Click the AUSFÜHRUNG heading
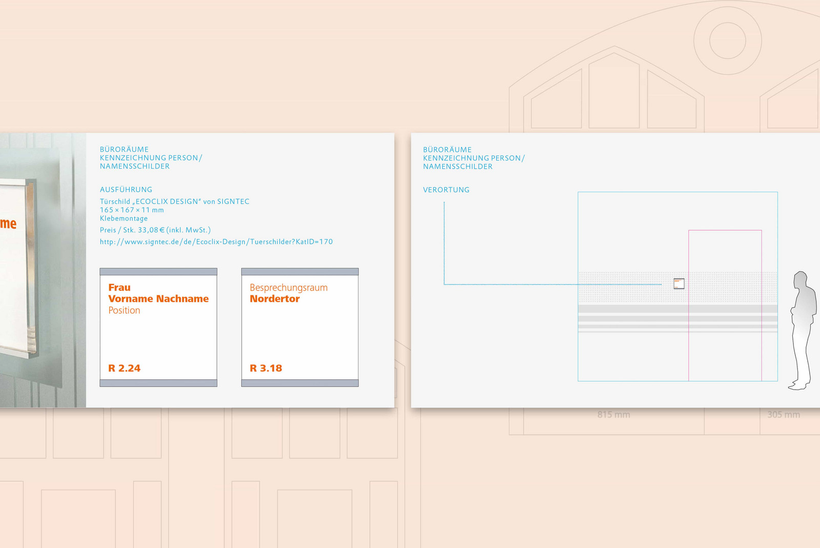This screenshot has width=820, height=548. coord(126,189)
